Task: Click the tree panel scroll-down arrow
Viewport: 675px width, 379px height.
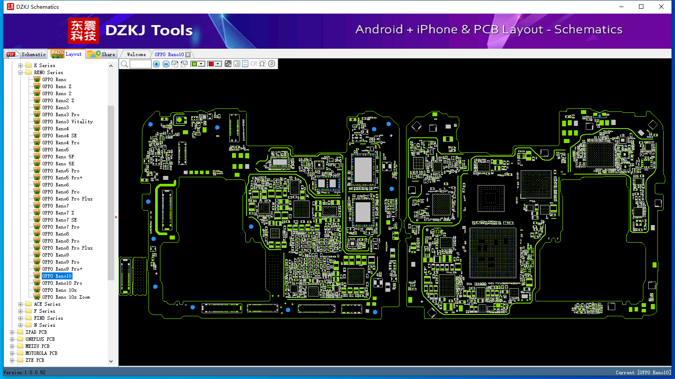Action: pos(111,361)
